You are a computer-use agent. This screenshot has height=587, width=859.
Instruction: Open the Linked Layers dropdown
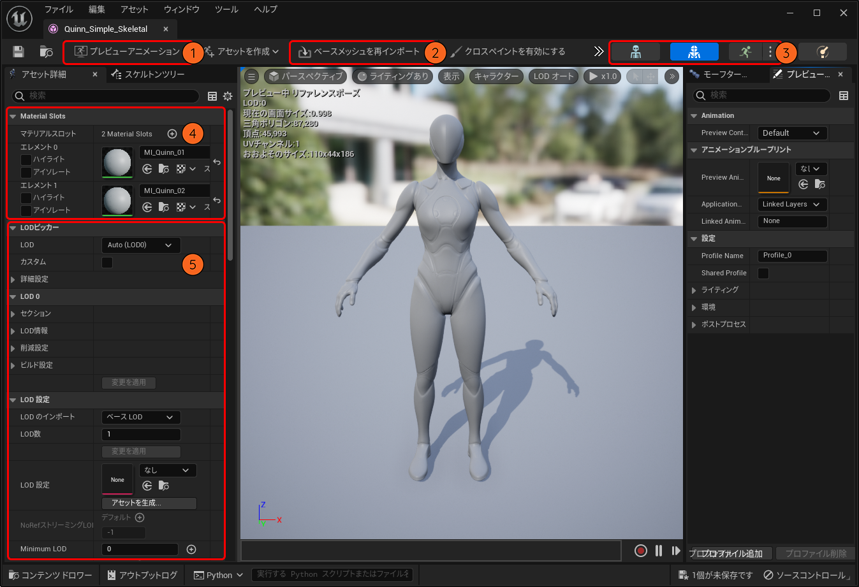[x=791, y=205]
